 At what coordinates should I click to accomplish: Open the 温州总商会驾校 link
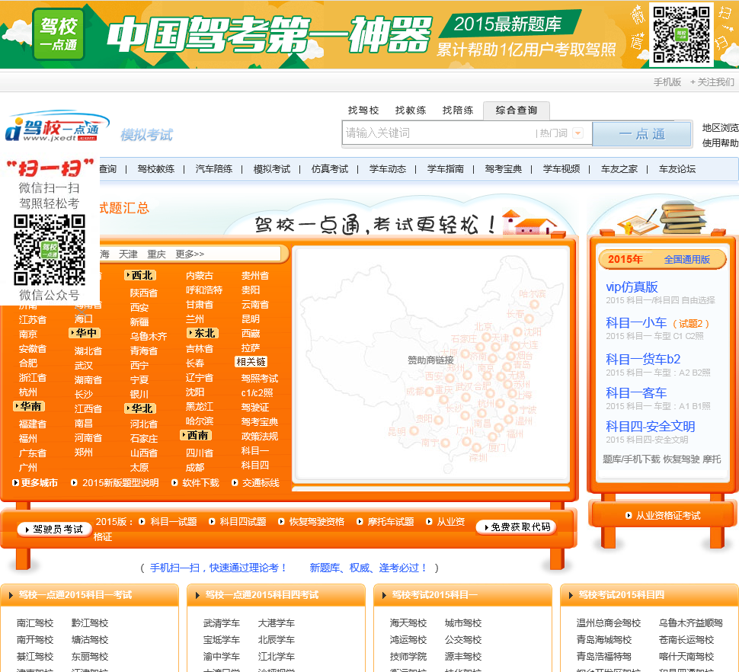pyautogui.click(x=609, y=623)
